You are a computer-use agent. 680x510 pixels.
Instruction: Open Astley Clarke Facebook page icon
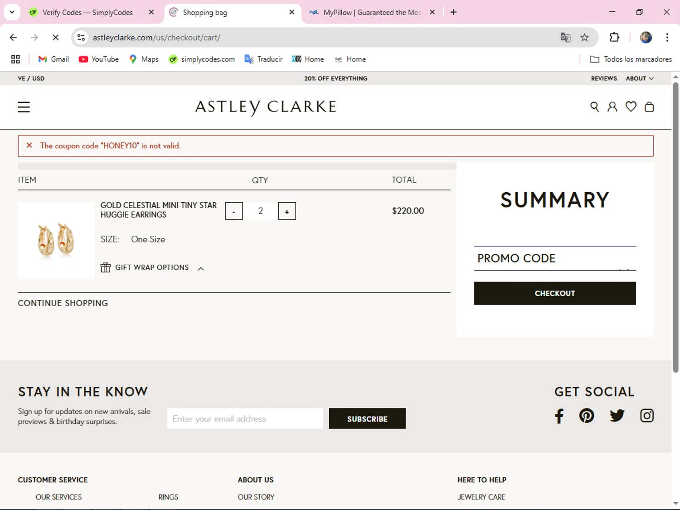pyautogui.click(x=559, y=416)
